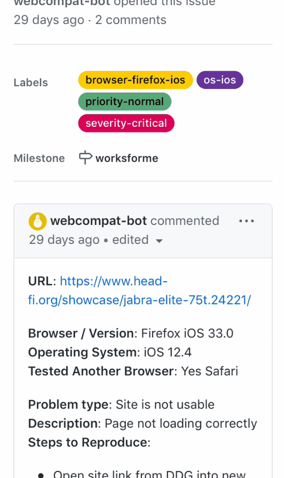Expand the edited history dropdown arrow
Viewport: 284px width, 478px height.
coord(159,240)
